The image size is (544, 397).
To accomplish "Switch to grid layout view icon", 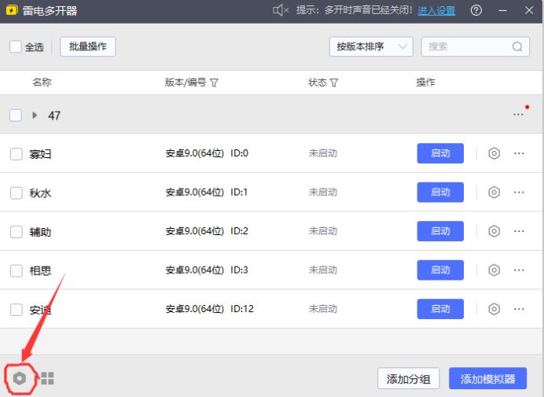I will [47, 378].
